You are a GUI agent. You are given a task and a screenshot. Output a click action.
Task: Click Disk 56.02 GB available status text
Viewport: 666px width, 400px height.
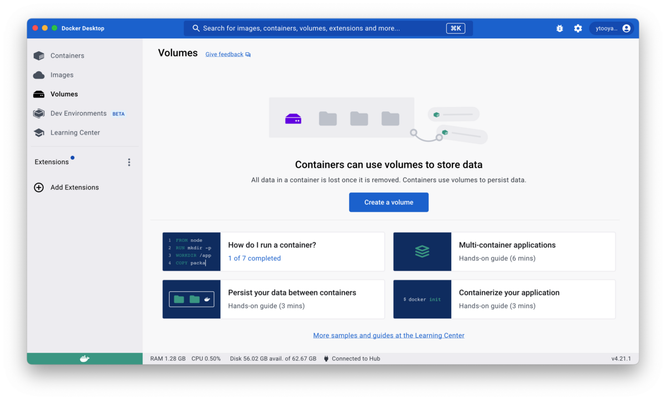pyautogui.click(x=273, y=358)
